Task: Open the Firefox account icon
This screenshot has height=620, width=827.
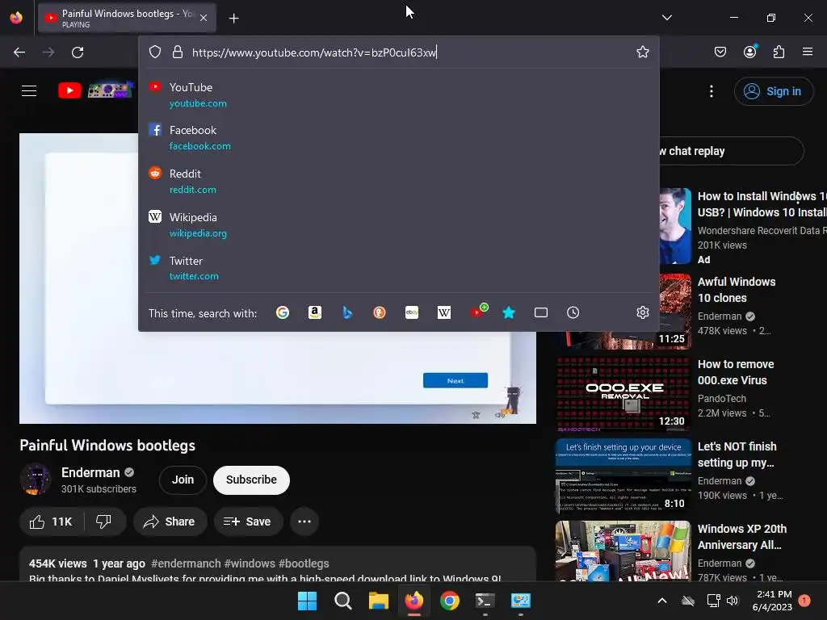Action: 749,52
